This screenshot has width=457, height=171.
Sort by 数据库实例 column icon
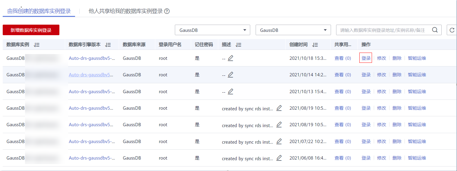37,45
